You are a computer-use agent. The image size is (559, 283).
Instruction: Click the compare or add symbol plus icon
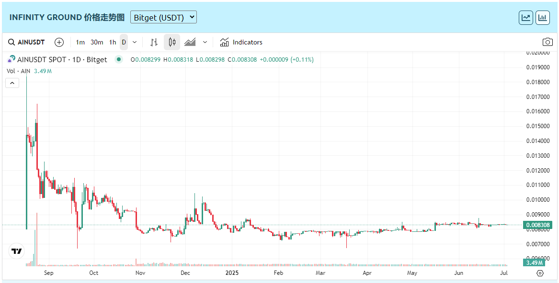59,42
